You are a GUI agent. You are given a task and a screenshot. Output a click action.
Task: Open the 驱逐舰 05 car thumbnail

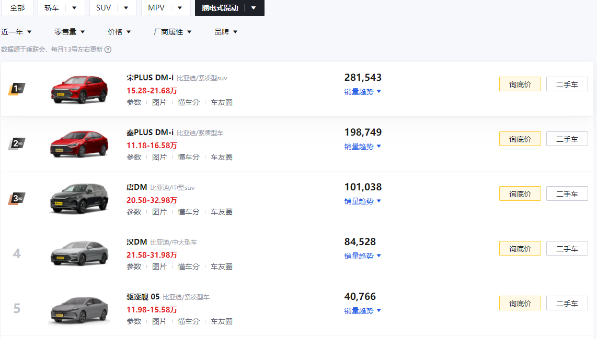(x=79, y=310)
